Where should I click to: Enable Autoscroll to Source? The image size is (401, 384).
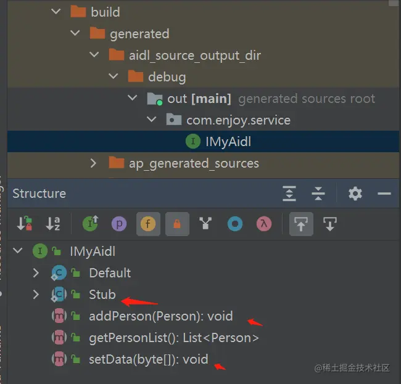click(x=300, y=224)
